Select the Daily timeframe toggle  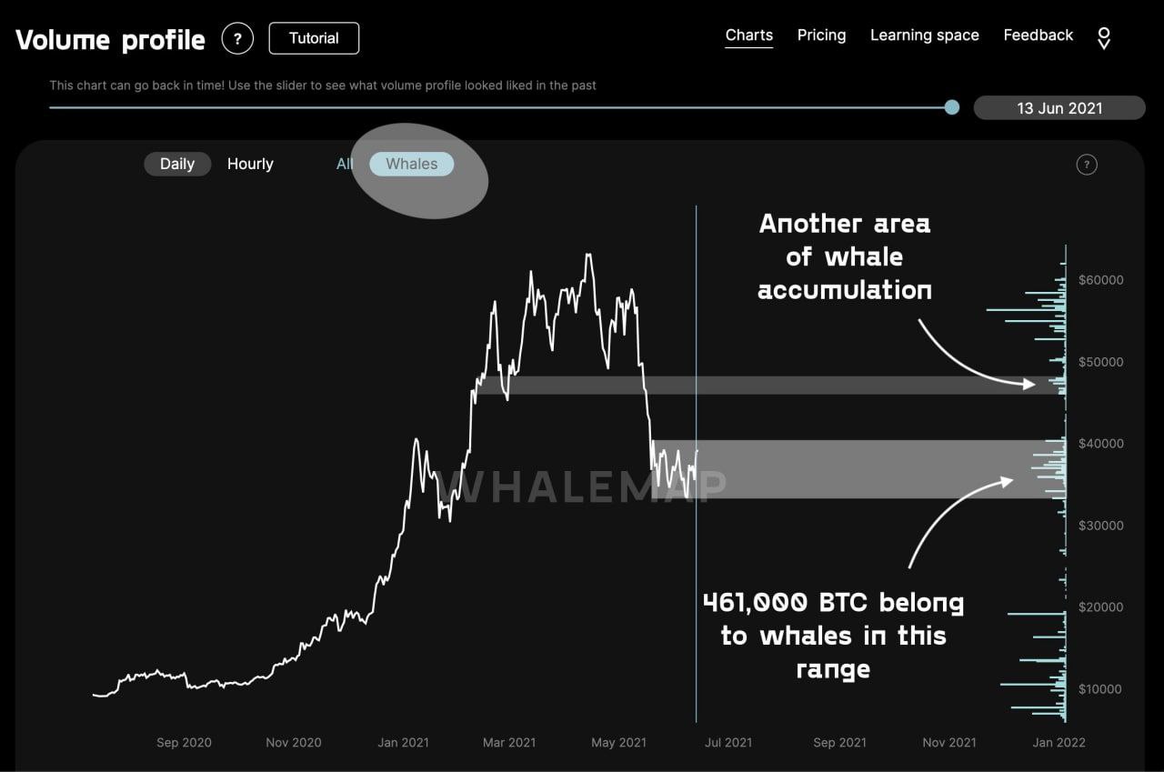tap(177, 164)
